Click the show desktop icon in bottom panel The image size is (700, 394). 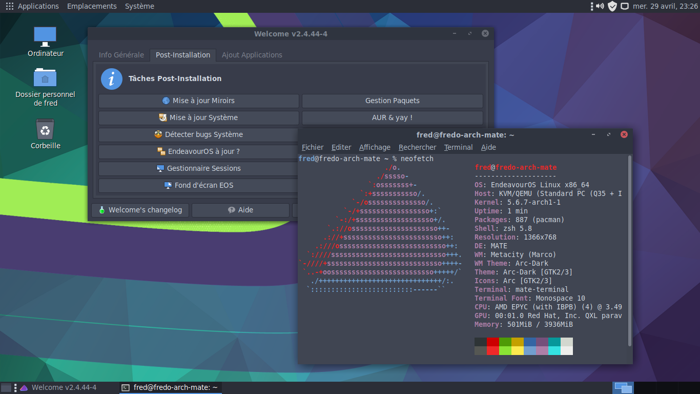pyautogui.click(x=6, y=388)
